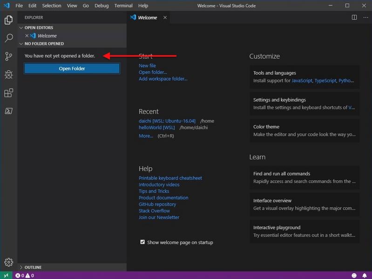Click the More... recent link
The image size is (372, 279).
pos(146,136)
